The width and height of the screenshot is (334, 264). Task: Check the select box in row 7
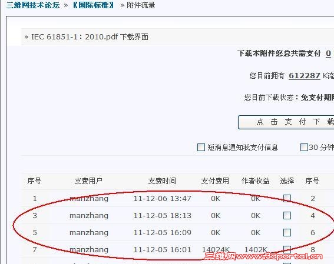[x=287, y=249]
